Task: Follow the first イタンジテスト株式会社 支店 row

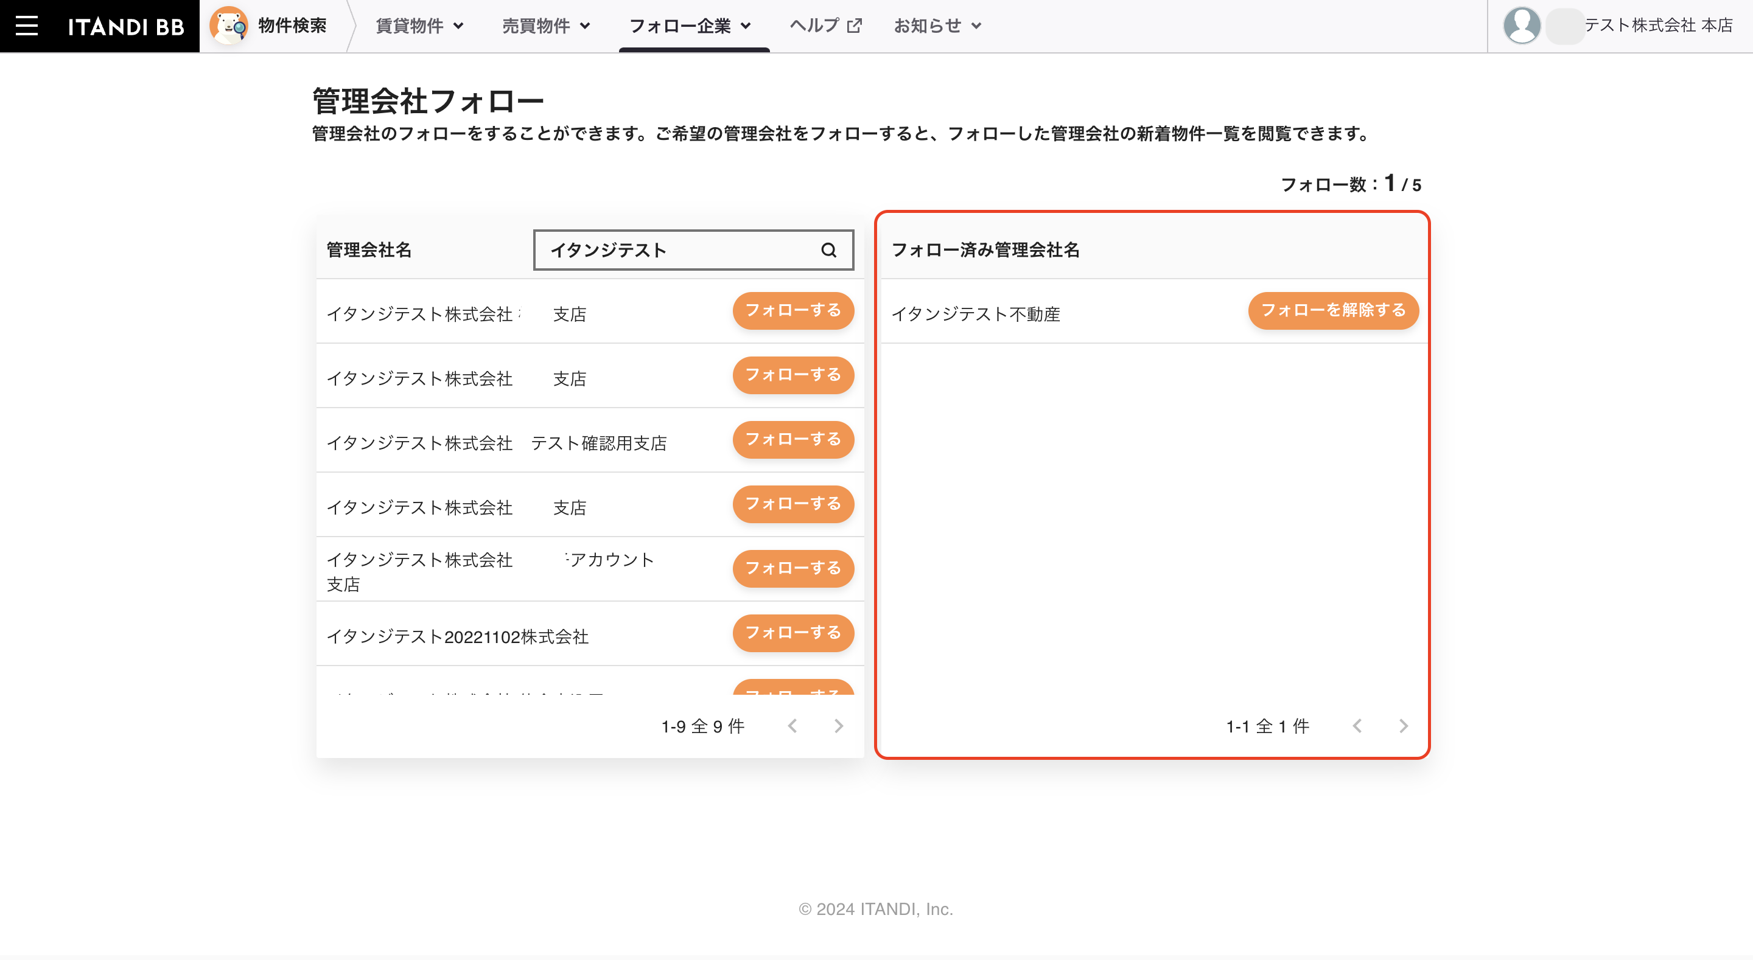Action: [x=793, y=311]
